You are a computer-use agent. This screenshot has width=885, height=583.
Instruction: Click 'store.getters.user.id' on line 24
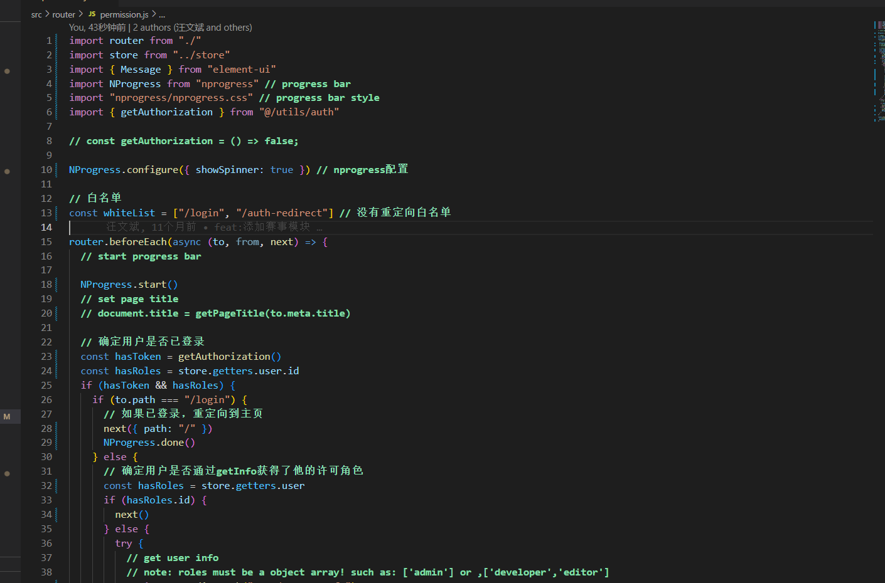pos(239,371)
